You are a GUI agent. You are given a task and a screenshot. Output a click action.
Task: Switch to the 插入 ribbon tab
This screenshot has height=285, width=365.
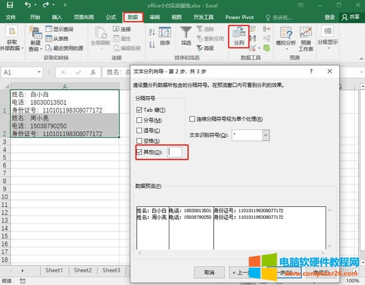pyautogui.click(x=57, y=17)
